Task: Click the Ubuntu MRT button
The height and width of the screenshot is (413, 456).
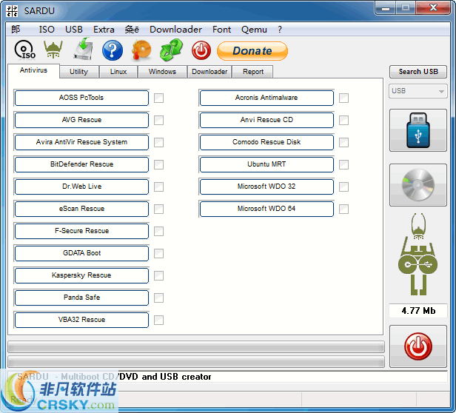Action: (266, 164)
